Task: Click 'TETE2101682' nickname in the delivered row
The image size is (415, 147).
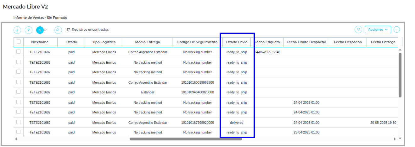Action: point(40,123)
